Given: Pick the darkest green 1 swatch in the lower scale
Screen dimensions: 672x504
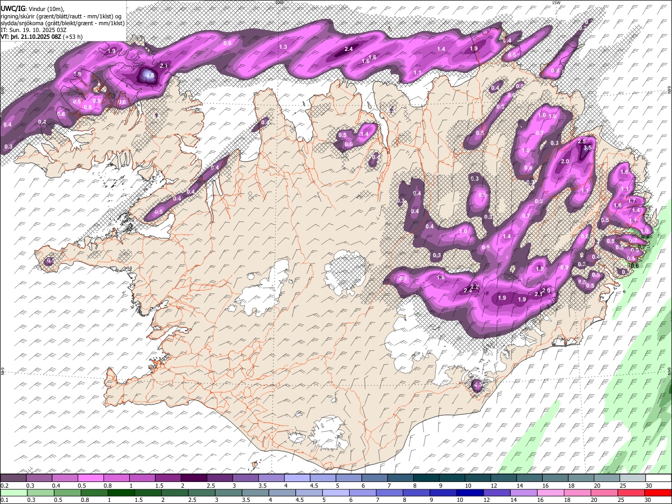Looking at the screenshot, I should click(x=121, y=492).
